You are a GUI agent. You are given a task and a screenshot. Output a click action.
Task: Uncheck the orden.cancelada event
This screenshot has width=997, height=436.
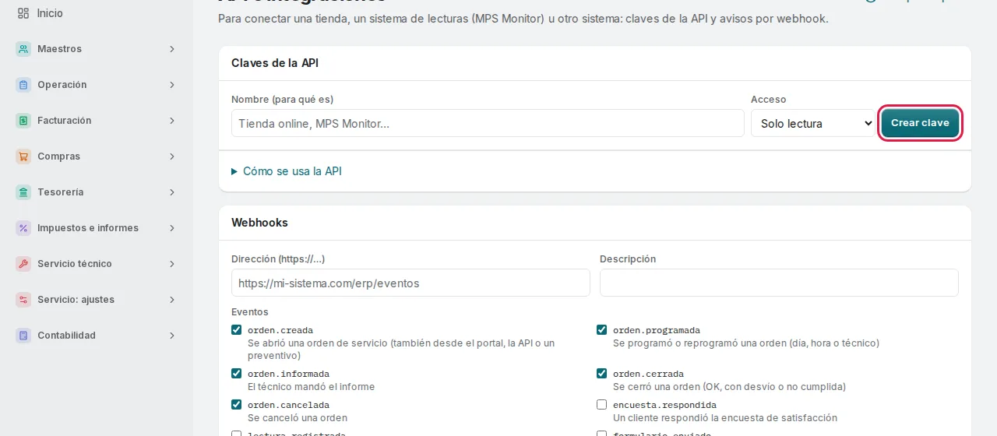click(x=237, y=405)
